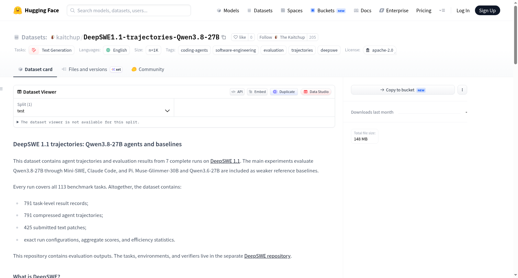Click the like count 0
The width and height of the screenshot is (518, 278).
tap(251, 37)
